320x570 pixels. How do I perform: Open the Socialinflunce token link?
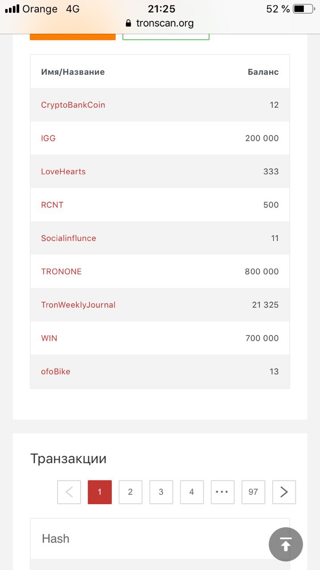[x=69, y=238]
